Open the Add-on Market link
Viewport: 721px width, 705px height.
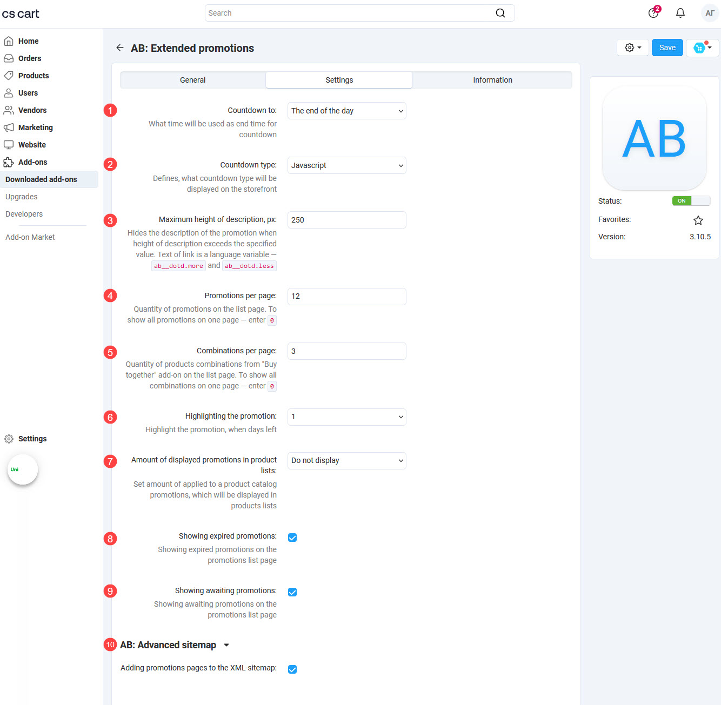coord(30,237)
